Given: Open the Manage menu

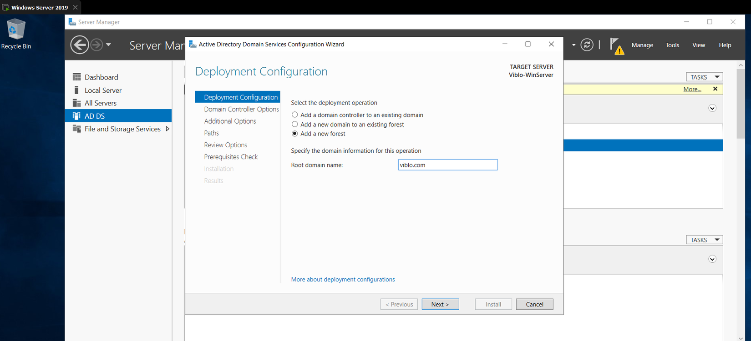Looking at the screenshot, I should coord(642,45).
